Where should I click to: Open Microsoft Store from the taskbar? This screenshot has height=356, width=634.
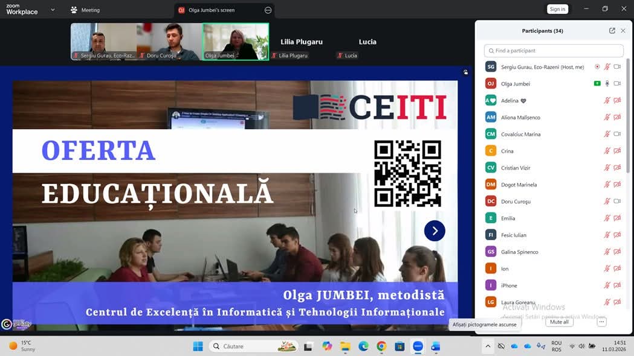pos(399,346)
